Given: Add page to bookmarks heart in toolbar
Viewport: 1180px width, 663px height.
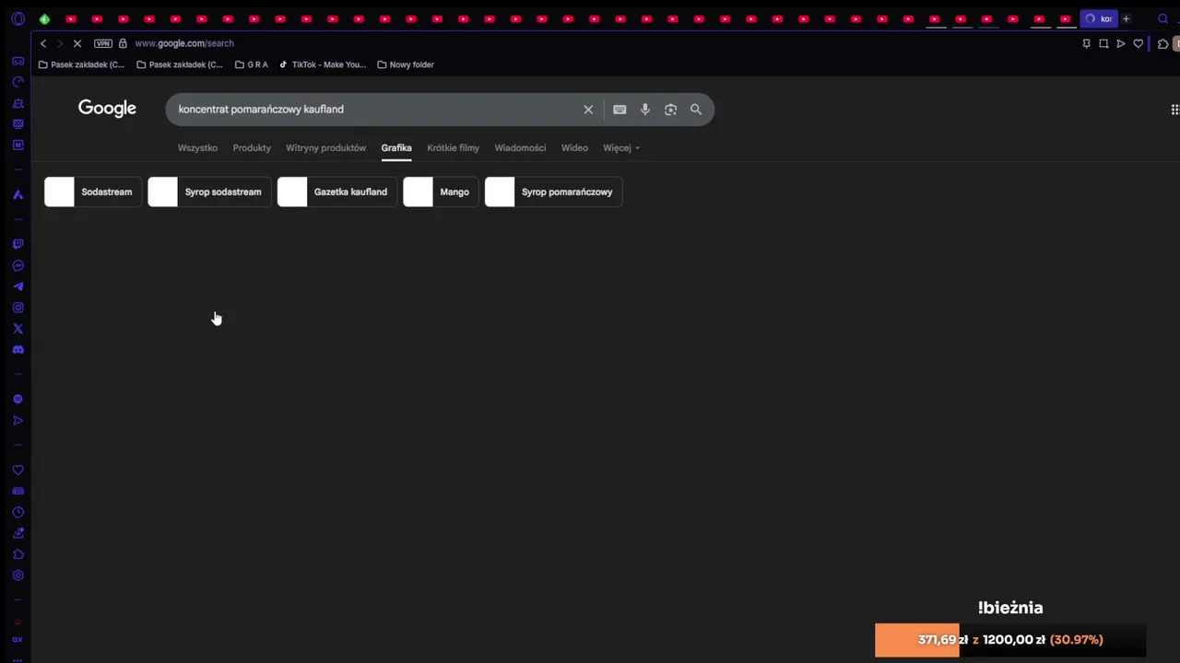Looking at the screenshot, I should click(x=1139, y=43).
